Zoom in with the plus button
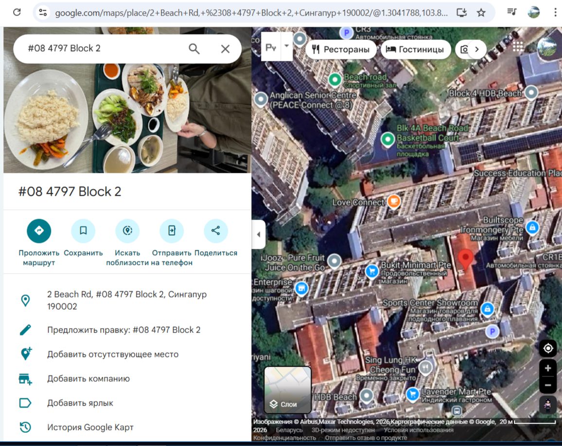Viewport: 562px width, 446px height. pos(548,369)
